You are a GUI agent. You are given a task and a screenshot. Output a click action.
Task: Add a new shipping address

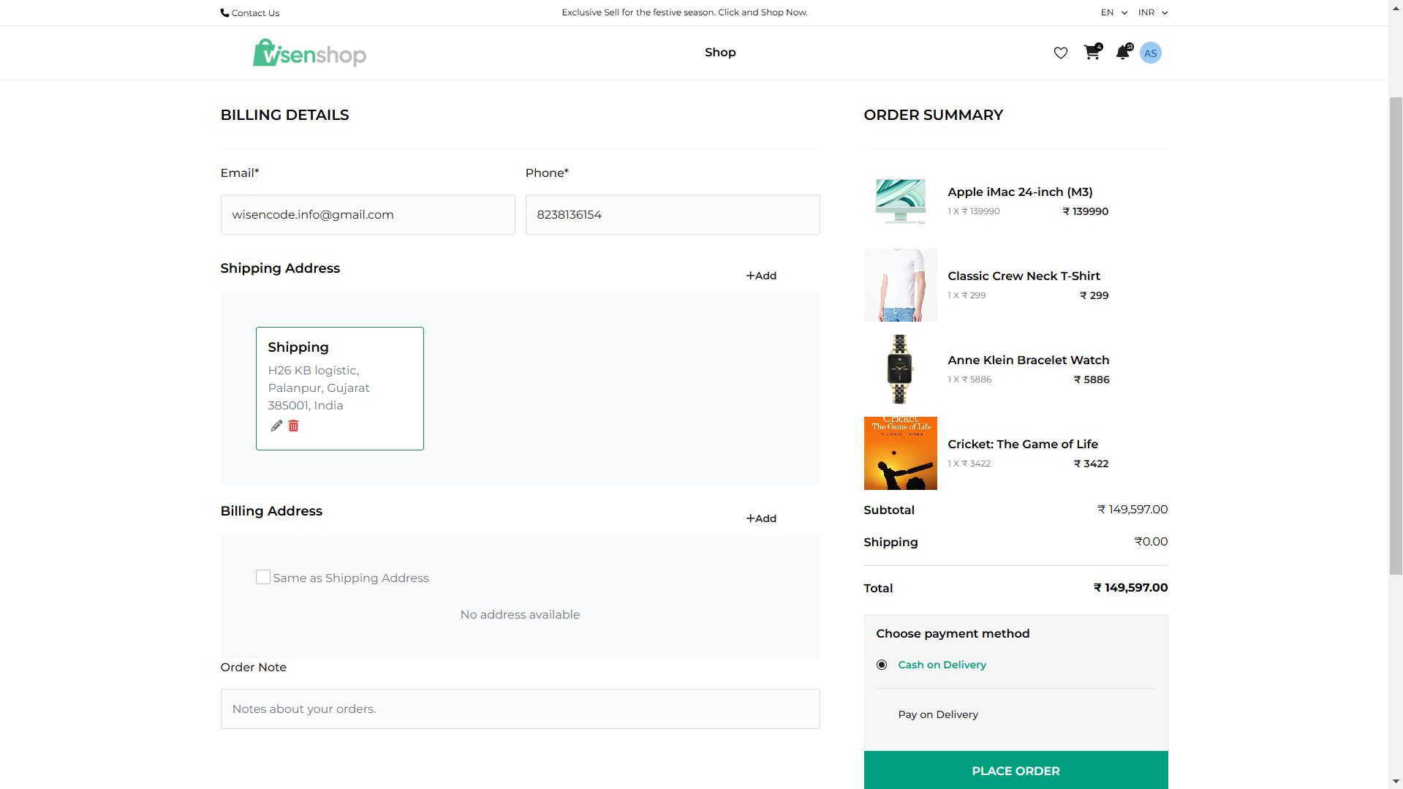(761, 276)
